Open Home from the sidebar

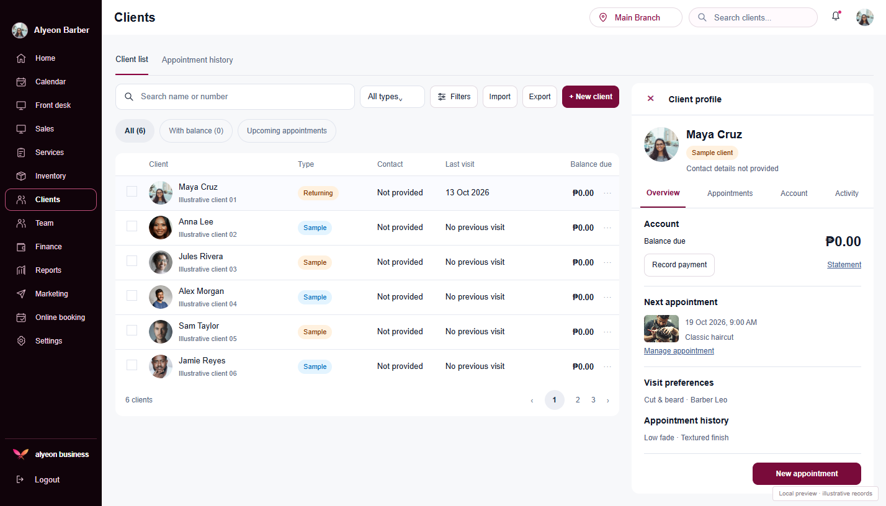[51, 58]
